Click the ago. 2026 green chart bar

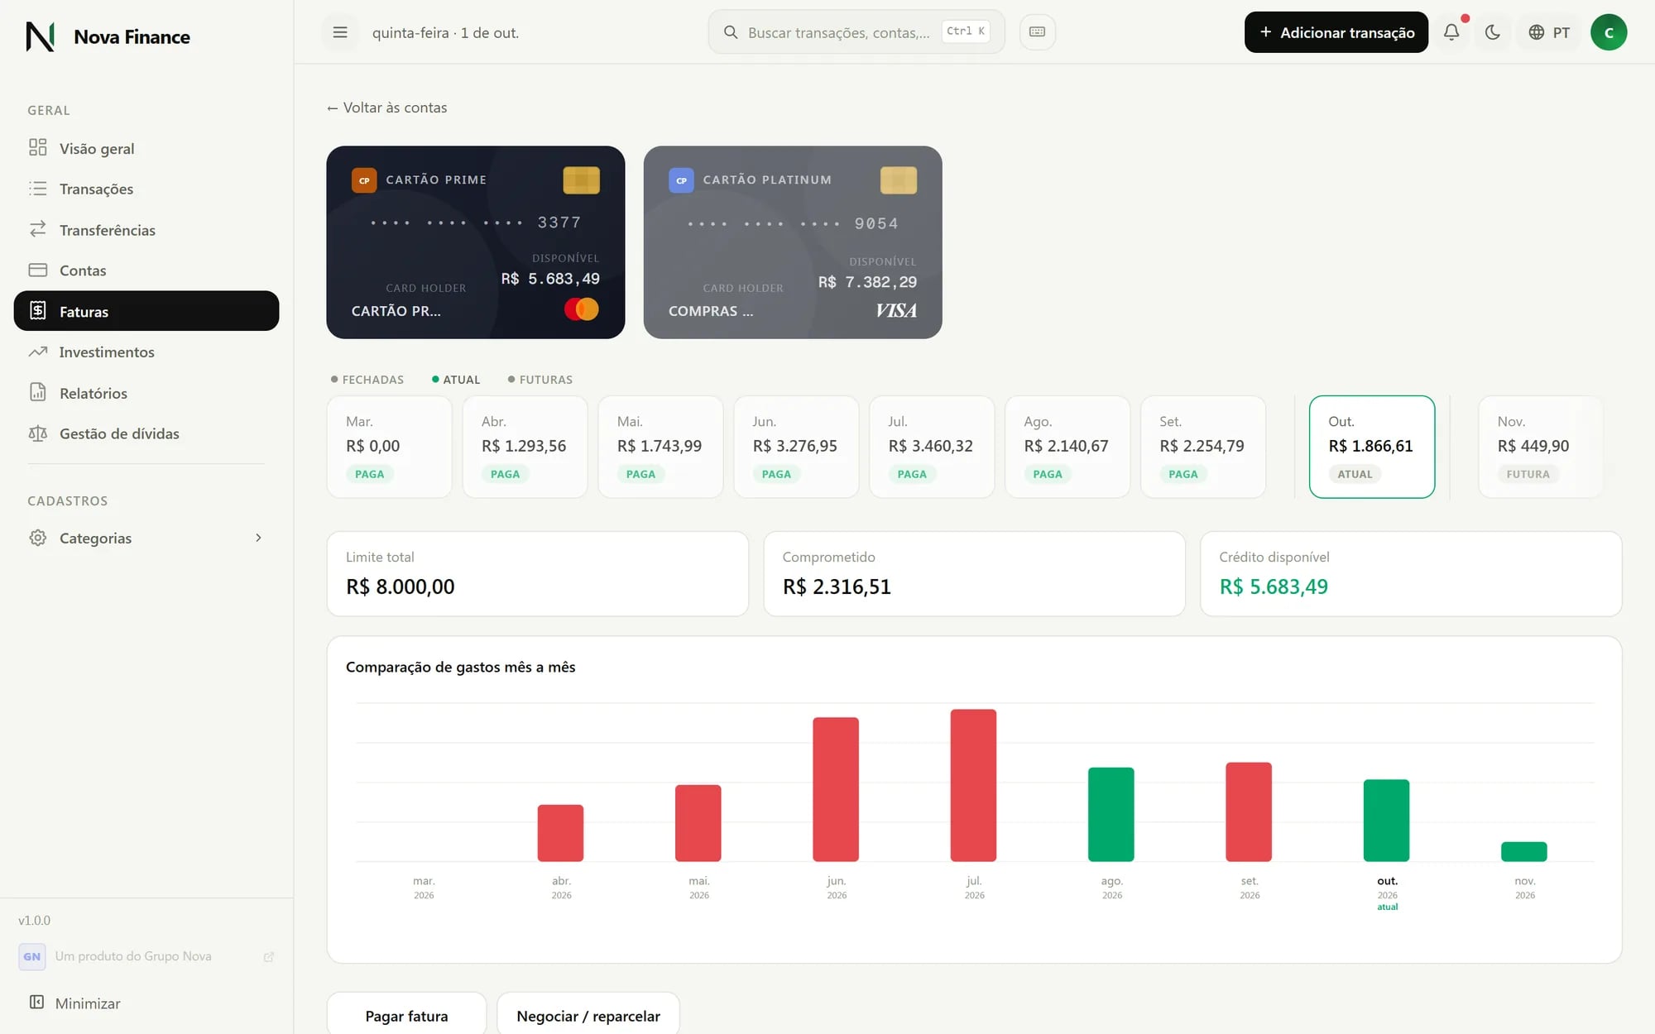click(x=1111, y=814)
